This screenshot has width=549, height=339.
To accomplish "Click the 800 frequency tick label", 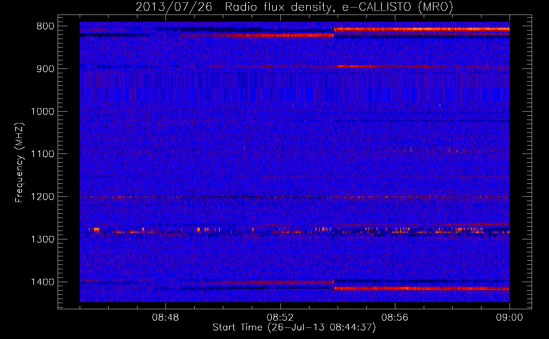I will [45, 26].
